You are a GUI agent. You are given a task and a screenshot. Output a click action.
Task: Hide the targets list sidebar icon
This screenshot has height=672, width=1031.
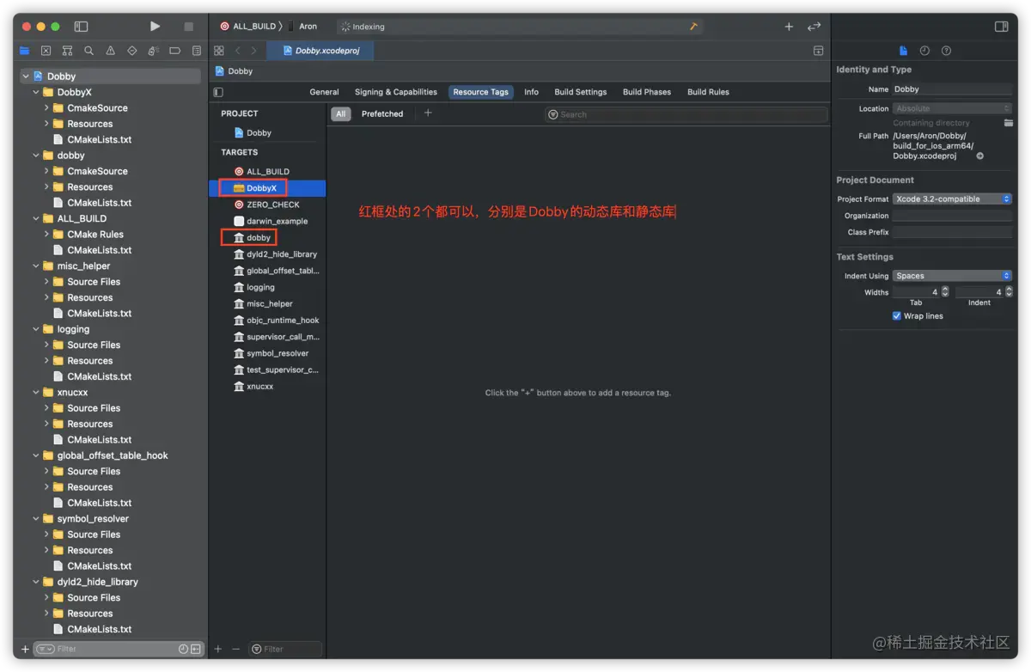[x=218, y=92]
